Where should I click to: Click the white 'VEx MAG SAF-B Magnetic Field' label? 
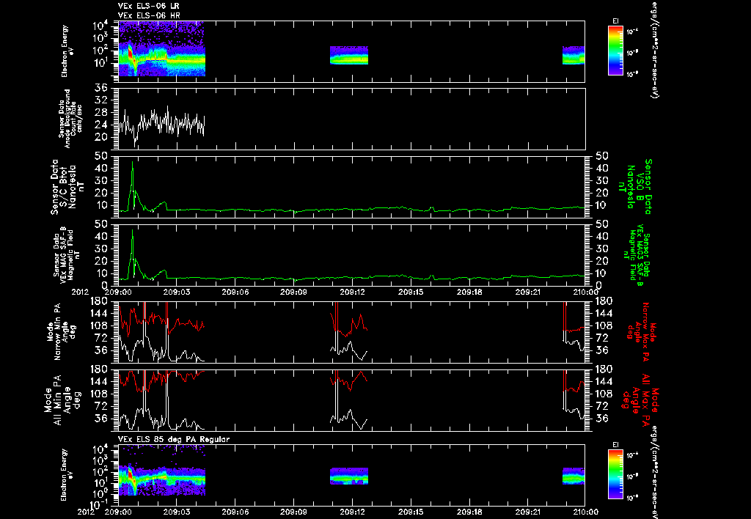[x=66, y=254]
